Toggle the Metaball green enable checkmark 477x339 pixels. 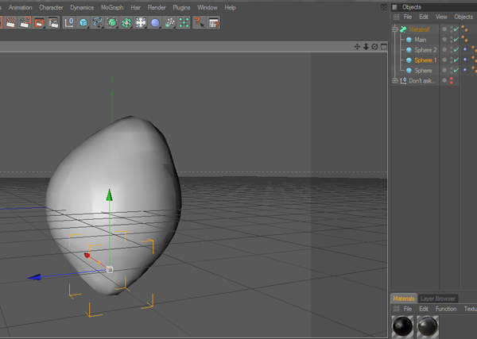tap(456, 29)
